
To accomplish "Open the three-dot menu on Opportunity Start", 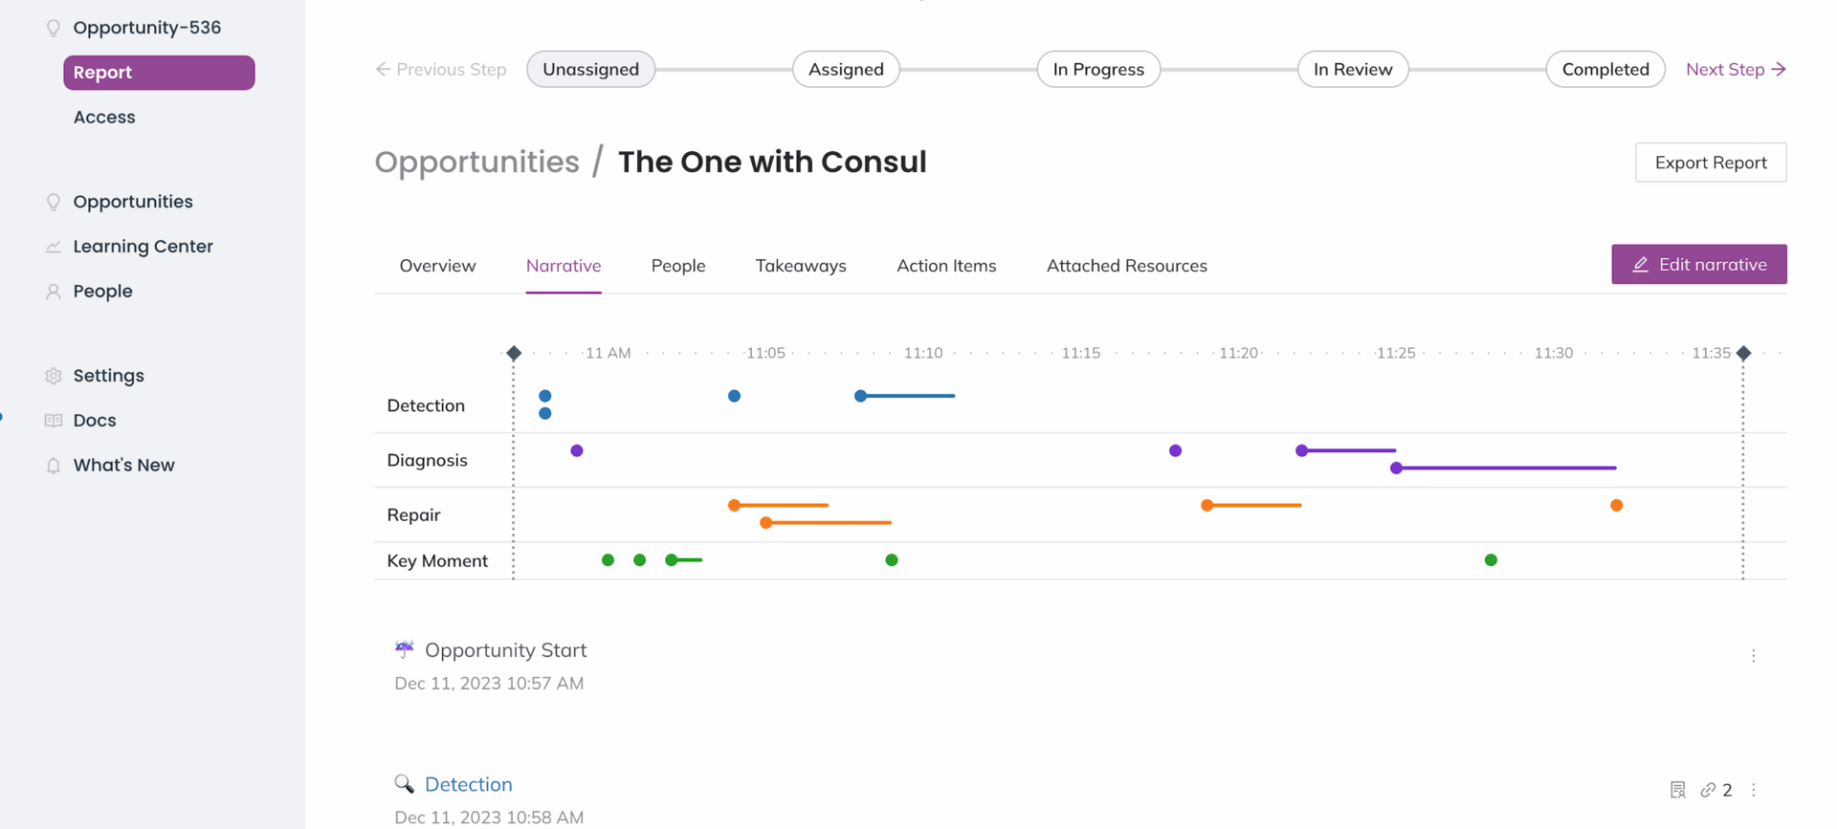I will [1754, 656].
